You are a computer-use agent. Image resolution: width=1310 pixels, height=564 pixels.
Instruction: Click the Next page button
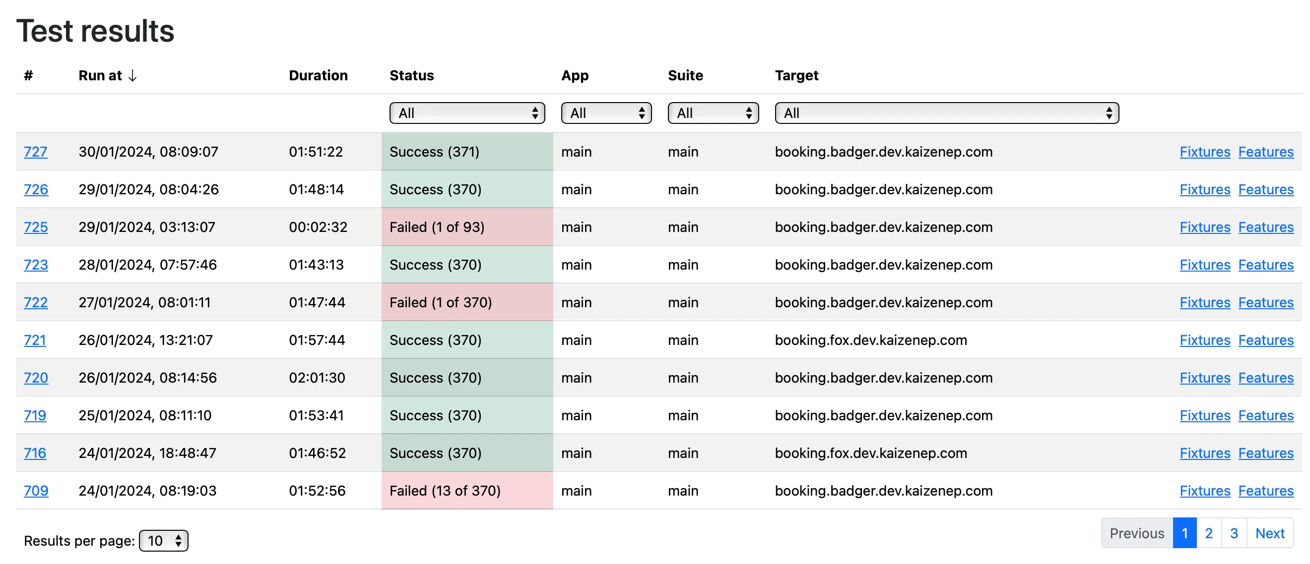click(1270, 533)
